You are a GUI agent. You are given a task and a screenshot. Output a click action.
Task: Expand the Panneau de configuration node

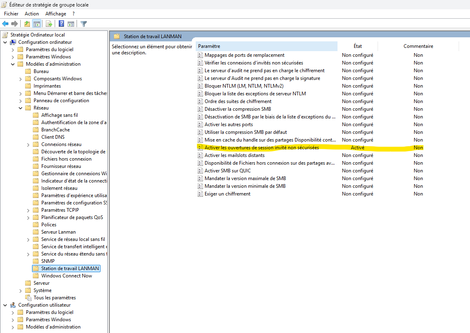pyautogui.click(x=20, y=101)
